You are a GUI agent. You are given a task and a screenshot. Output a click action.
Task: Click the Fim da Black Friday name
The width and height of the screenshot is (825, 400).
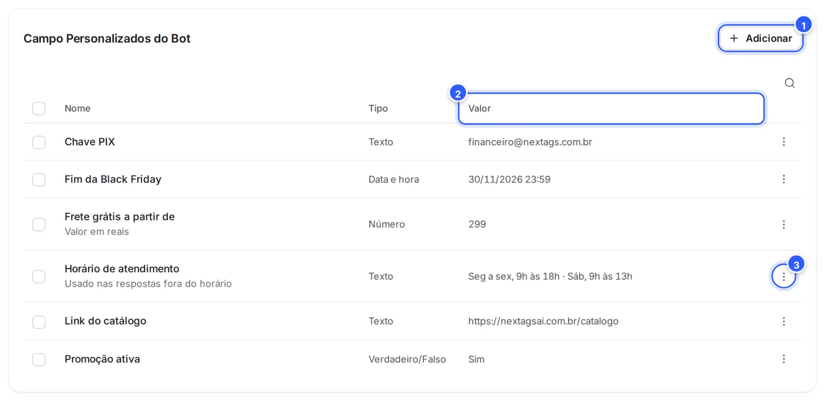pos(113,179)
